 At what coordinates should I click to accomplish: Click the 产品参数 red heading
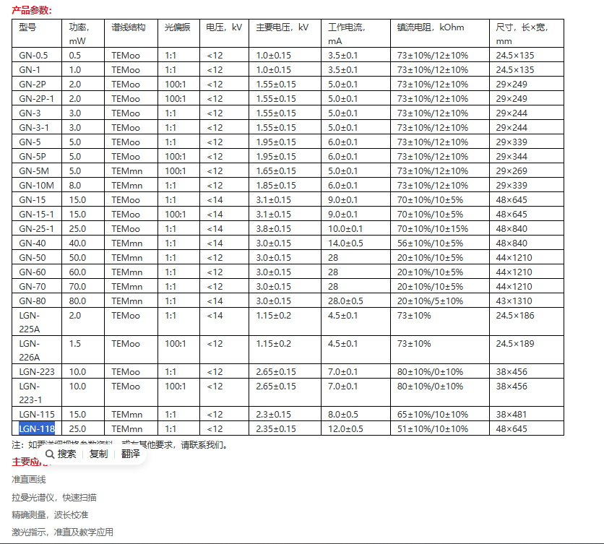[x=31, y=9]
